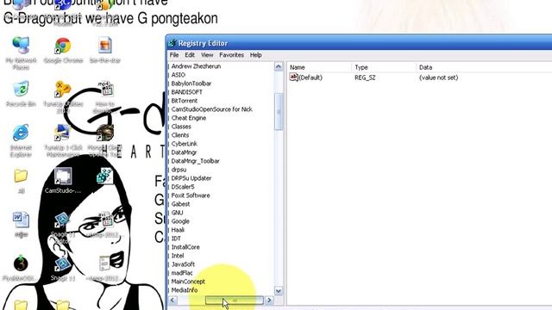
Task: Click the REG_SZ type cell
Action: pyautogui.click(x=365, y=77)
